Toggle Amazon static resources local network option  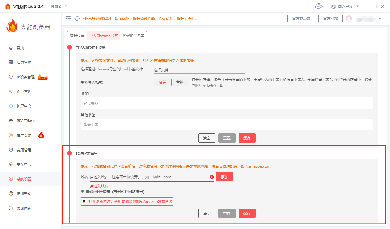point(127,202)
